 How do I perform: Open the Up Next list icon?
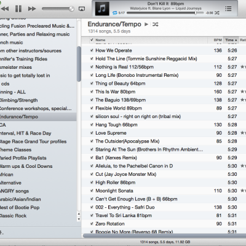coord(228,9)
